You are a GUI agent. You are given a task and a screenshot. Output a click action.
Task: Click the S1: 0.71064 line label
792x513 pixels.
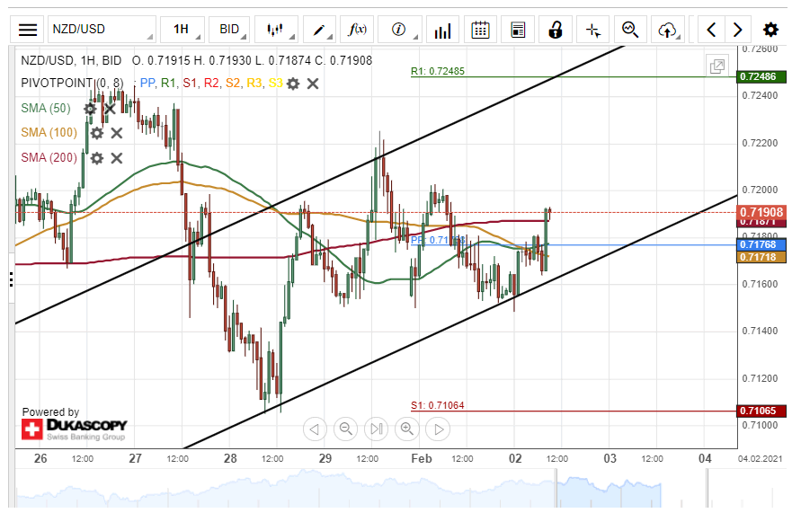coord(438,405)
